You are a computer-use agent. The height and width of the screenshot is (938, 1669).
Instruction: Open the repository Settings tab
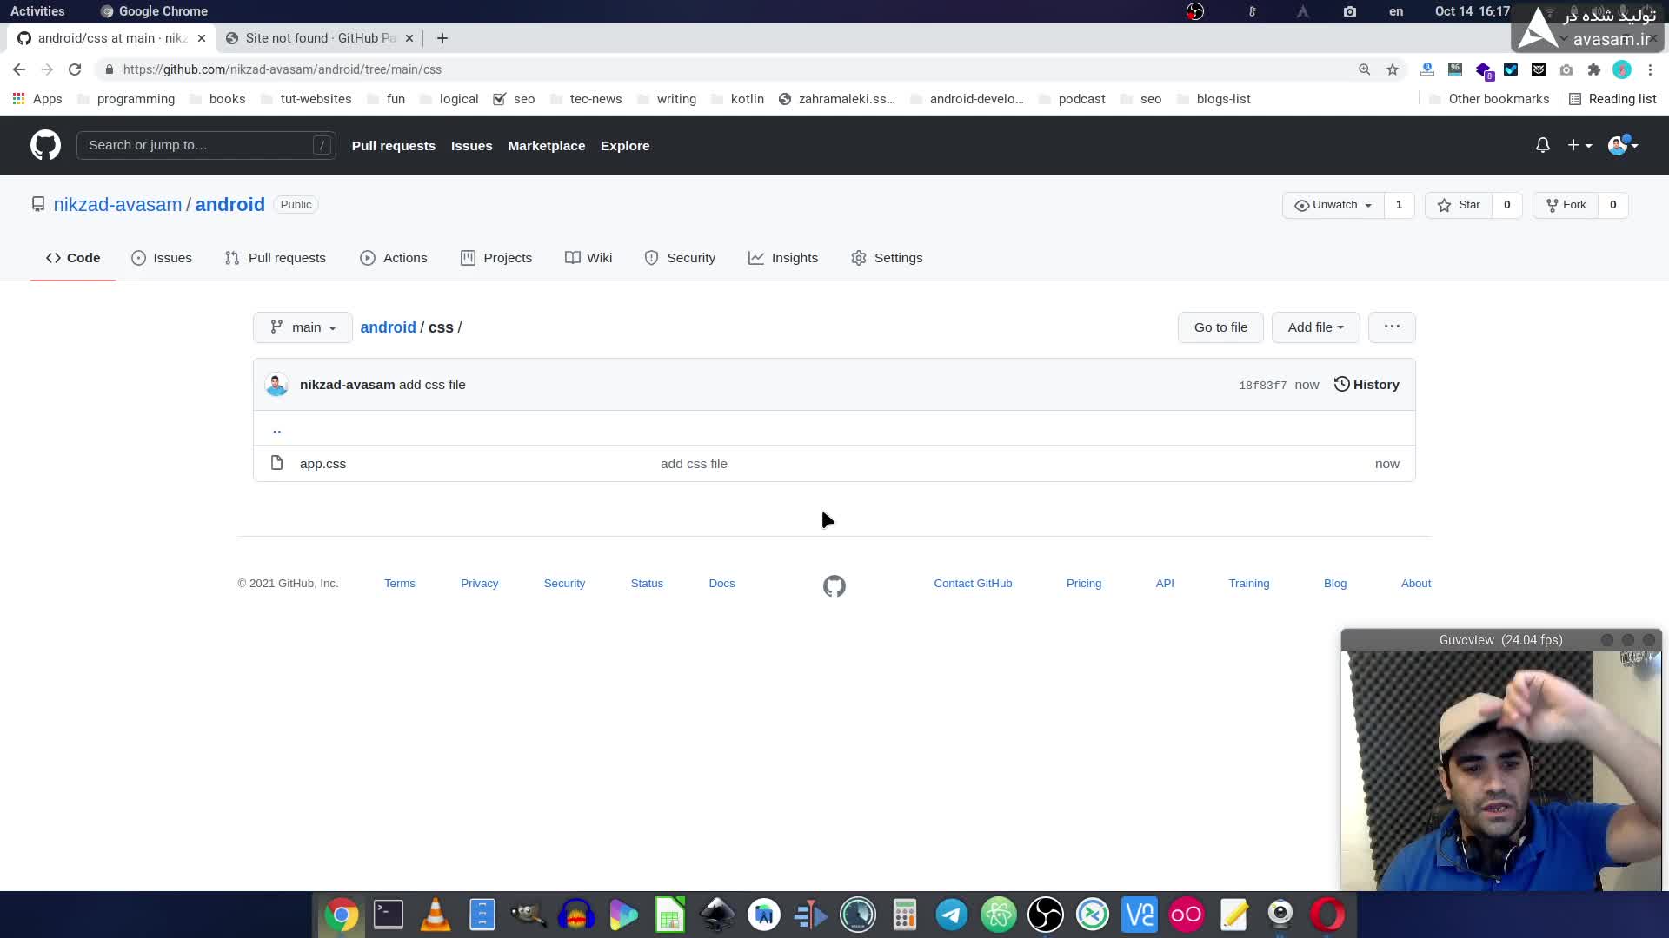[887, 258]
